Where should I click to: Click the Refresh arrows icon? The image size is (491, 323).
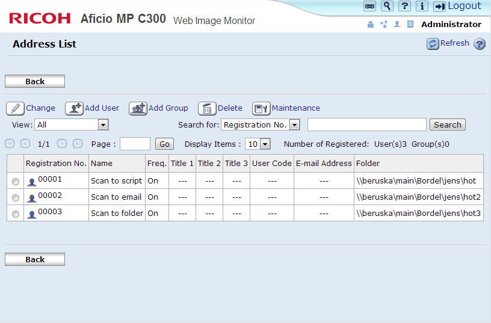tap(433, 43)
